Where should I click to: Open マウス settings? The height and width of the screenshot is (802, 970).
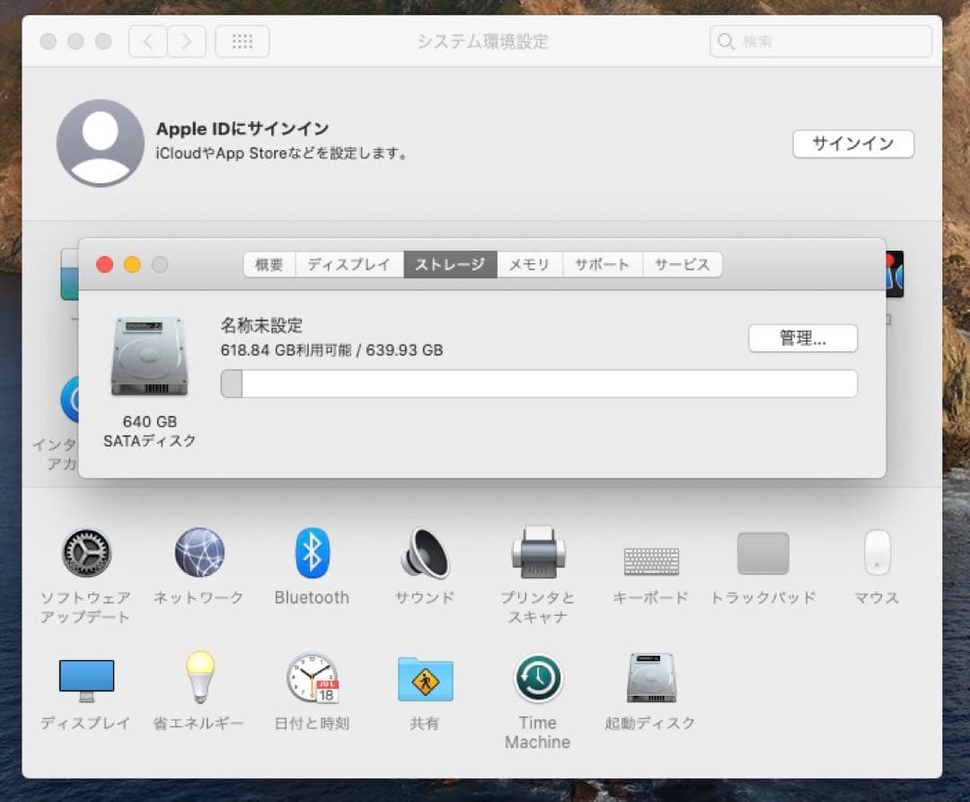tap(876, 554)
